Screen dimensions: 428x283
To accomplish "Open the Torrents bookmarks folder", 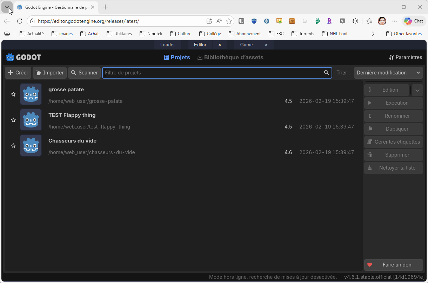I will coord(303,34).
